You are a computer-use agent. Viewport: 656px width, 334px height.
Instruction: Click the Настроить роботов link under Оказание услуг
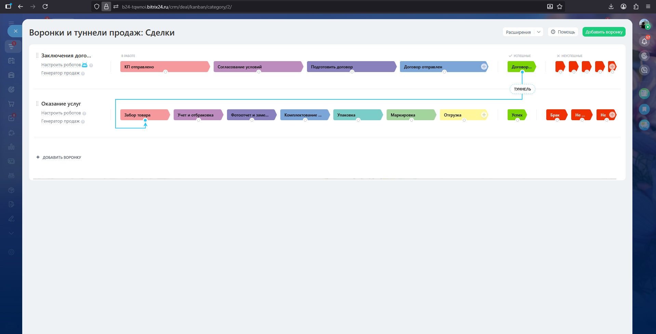click(x=61, y=113)
